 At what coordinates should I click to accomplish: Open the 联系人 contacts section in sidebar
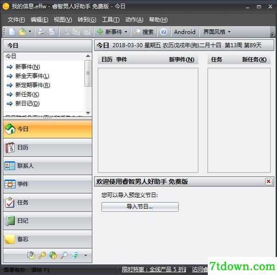[48, 166]
